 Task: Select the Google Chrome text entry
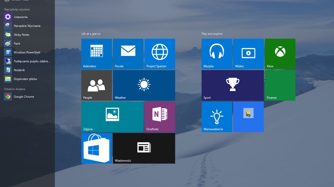click(x=24, y=97)
